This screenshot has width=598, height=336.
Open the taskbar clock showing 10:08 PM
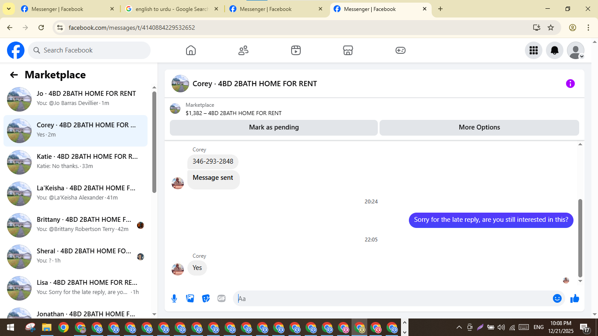[561, 327]
